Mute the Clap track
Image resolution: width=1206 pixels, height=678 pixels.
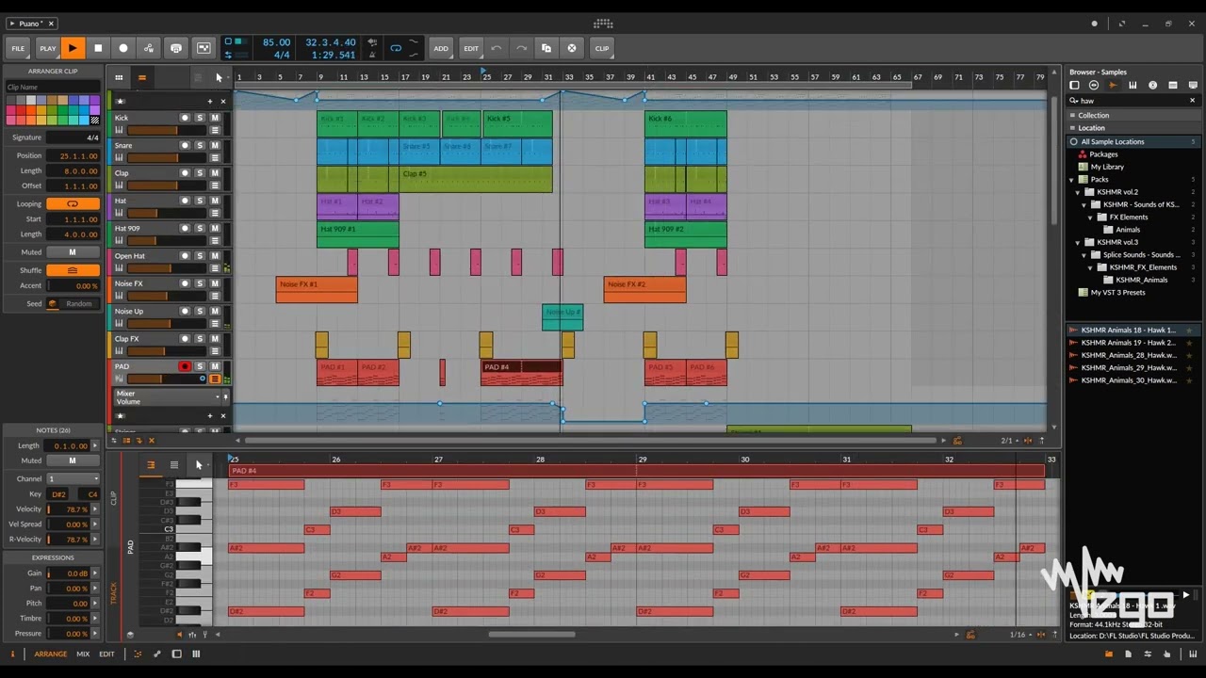[215, 173]
